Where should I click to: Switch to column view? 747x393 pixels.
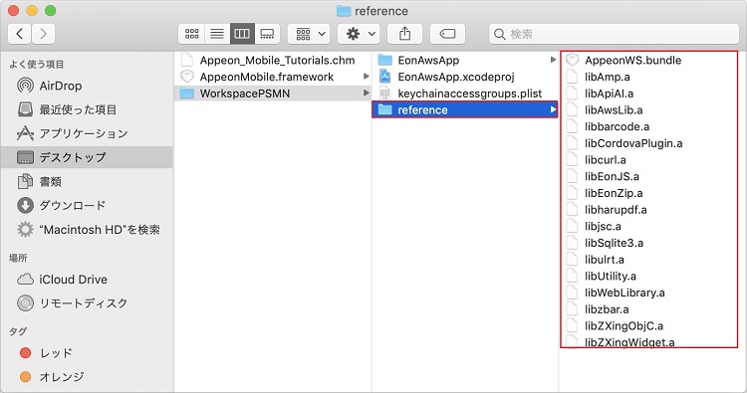pyautogui.click(x=242, y=34)
